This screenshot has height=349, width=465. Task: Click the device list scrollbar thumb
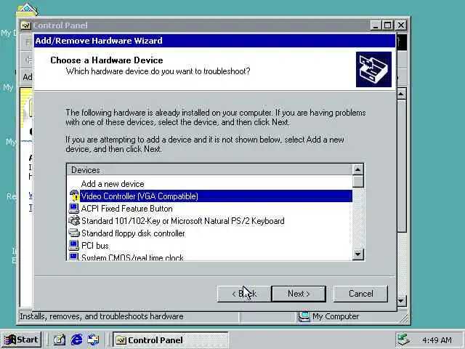pyautogui.click(x=357, y=181)
